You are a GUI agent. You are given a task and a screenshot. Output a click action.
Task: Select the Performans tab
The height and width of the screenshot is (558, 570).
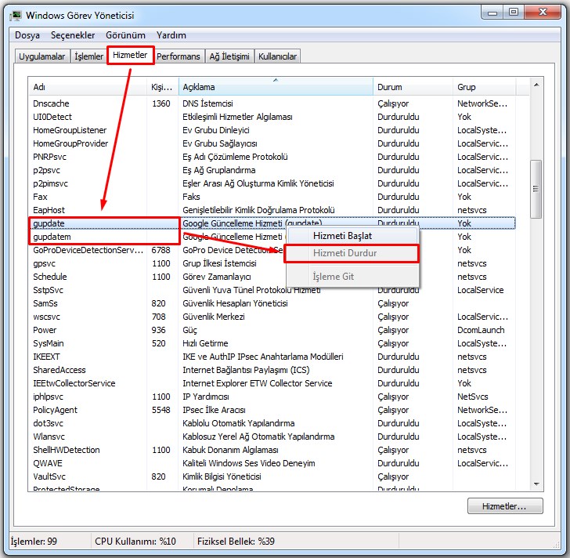coord(179,56)
